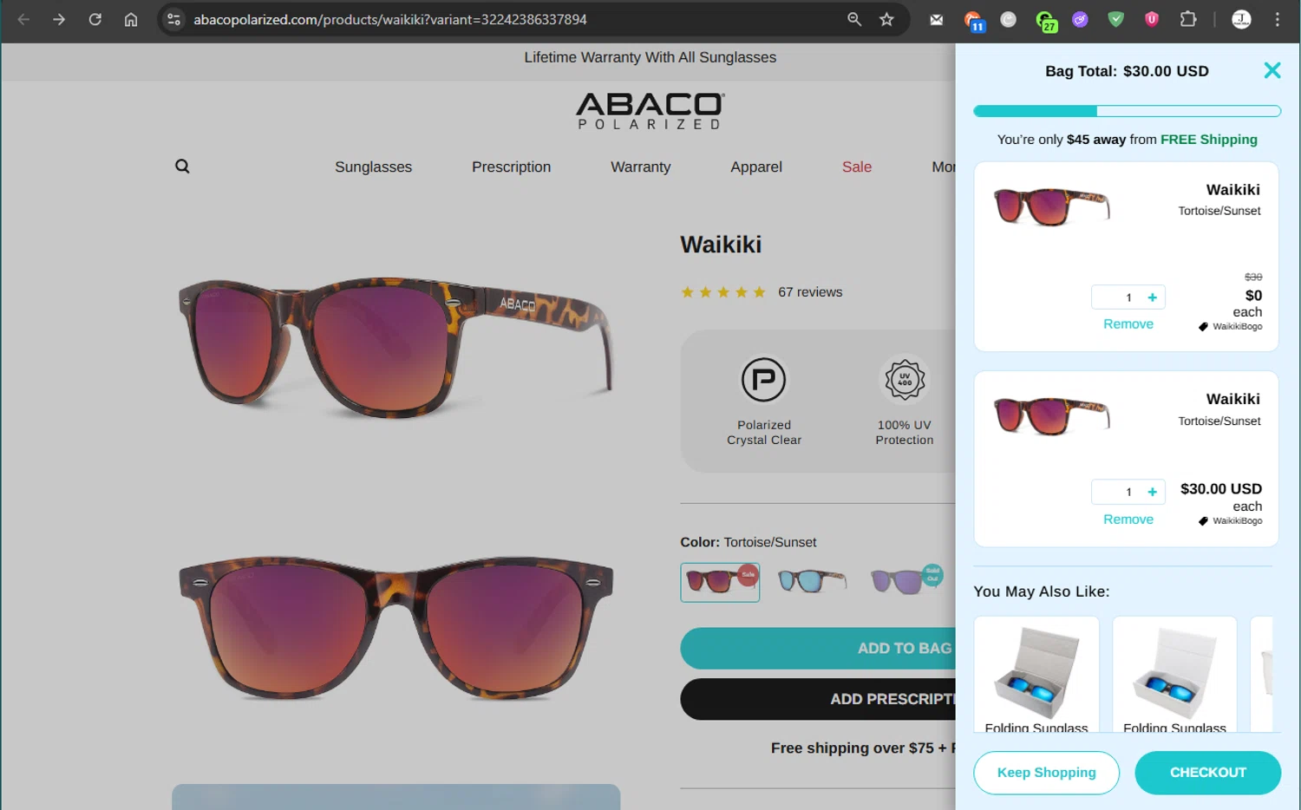Image resolution: width=1301 pixels, height=810 pixels.
Task: Open the Prescription menu
Action: (x=511, y=167)
